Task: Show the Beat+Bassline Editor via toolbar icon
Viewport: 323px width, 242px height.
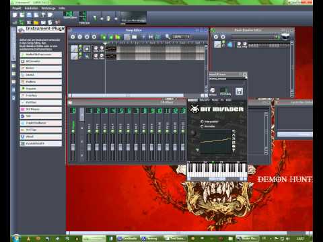Action: pos(22,22)
